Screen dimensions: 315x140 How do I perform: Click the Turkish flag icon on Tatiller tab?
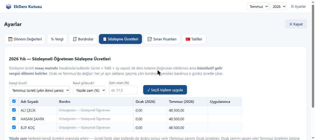coord(188,39)
